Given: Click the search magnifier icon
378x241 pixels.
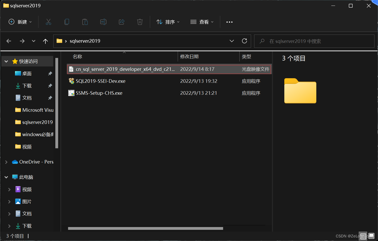Looking at the screenshot, I should click(x=262, y=41).
